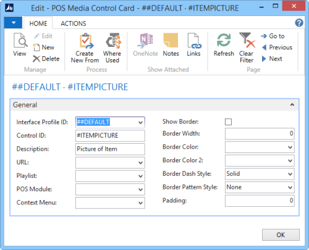Open the blue application menu dropdown

click(13, 23)
